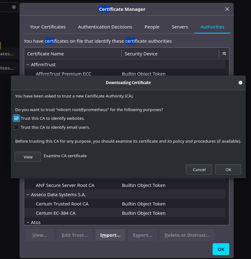This screenshot has height=259, width=251.
Task: Open the column picker icon
Action: coord(224,54)
